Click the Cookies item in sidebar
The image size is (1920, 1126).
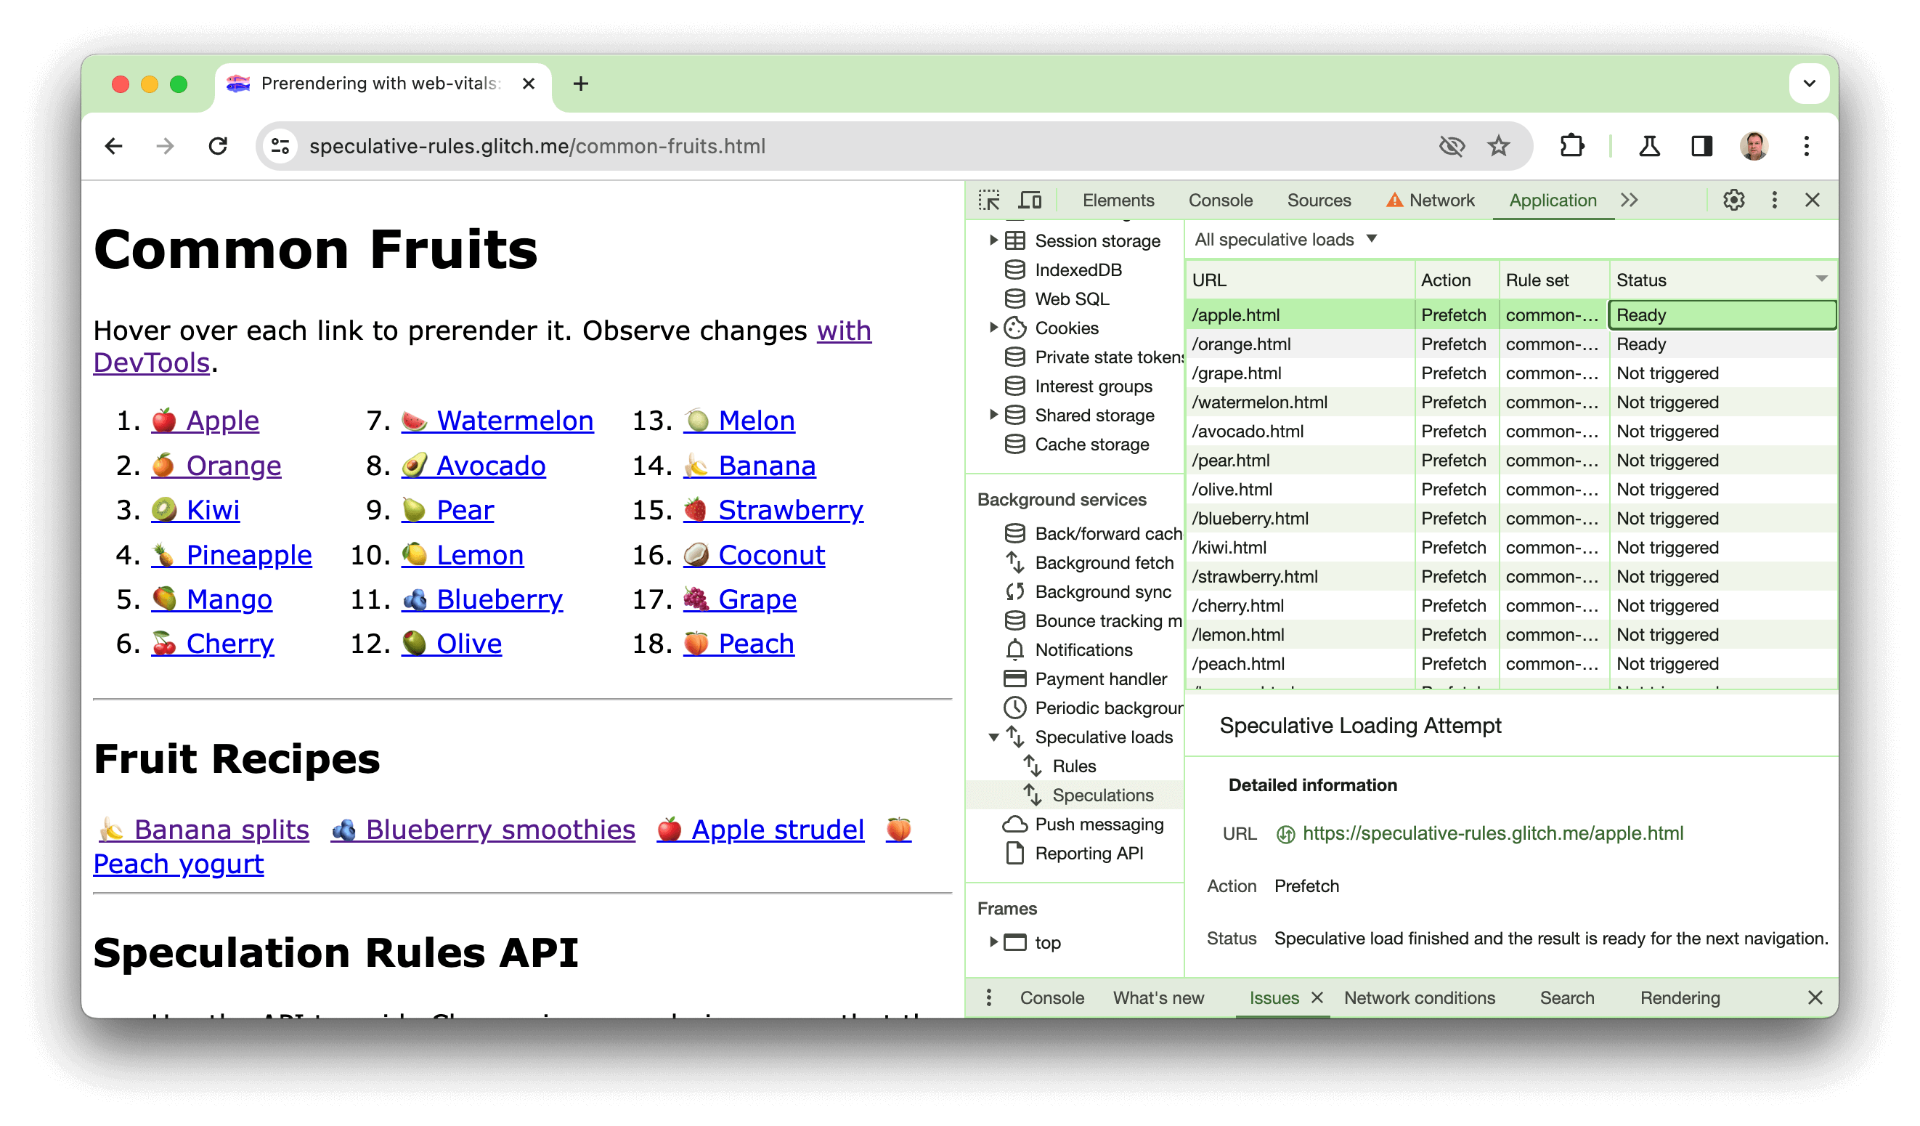pyautogui.click(x=1065, y=327)
